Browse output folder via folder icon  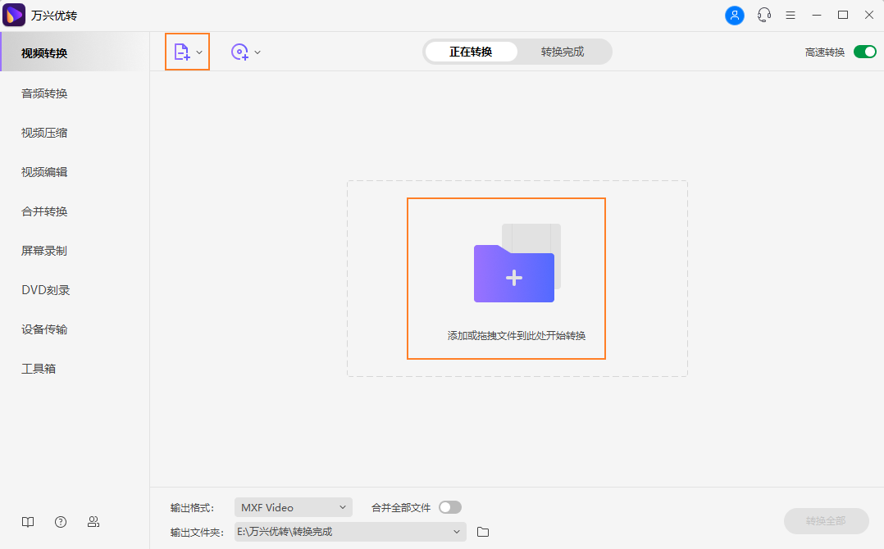pyautogui.click(x=482, y=531)
